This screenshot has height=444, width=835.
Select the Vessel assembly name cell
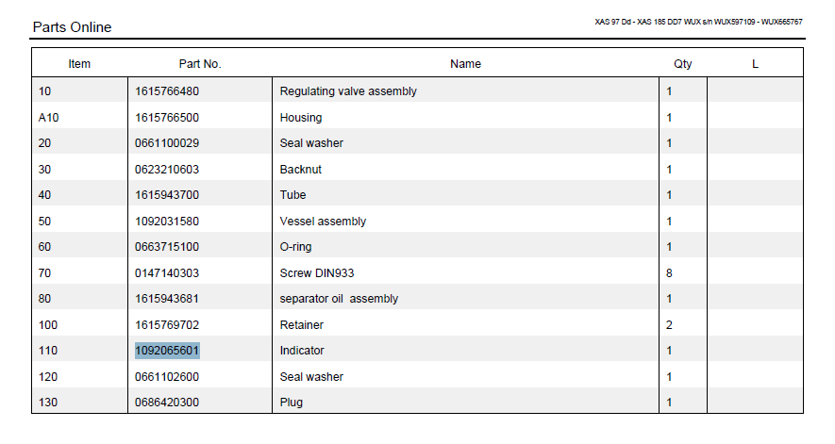(323, 222)
